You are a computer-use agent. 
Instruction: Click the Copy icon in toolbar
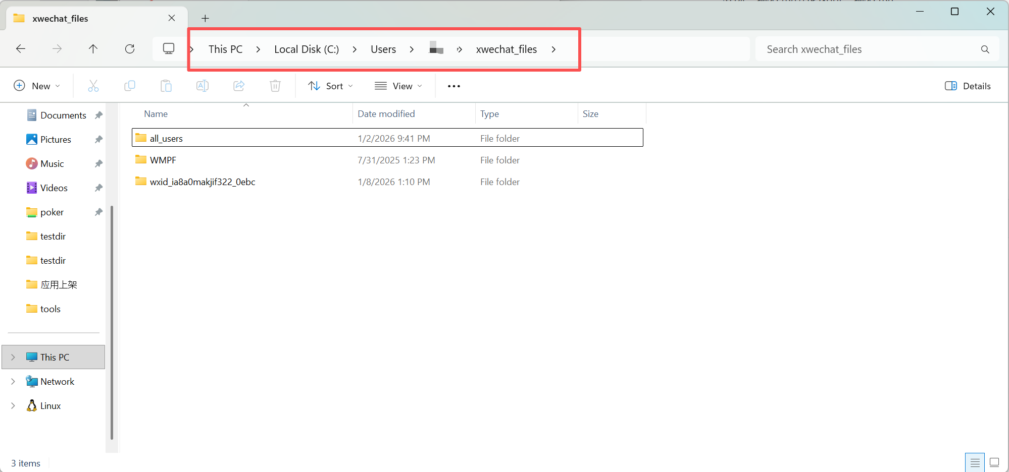click(x=130, y=86)
